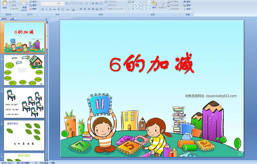
Task: Select slide 4 thumbnail with leaves
Action: [x=24, y=136]
